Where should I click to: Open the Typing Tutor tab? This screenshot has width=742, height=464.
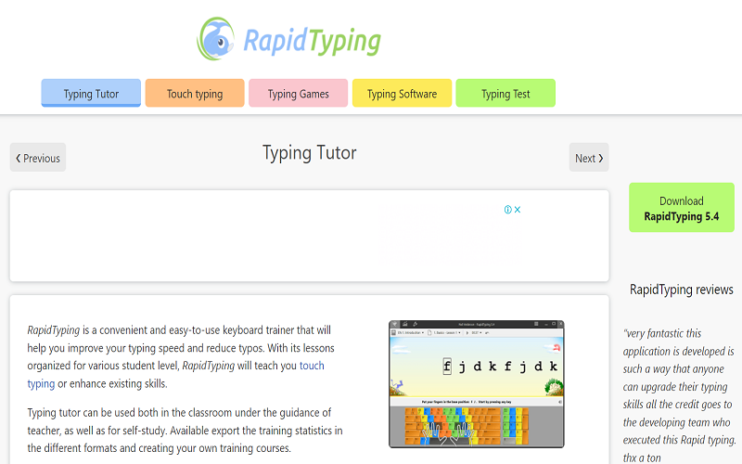91,94
